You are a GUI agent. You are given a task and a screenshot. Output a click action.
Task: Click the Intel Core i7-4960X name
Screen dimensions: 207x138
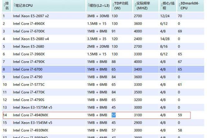coord(29,24)
